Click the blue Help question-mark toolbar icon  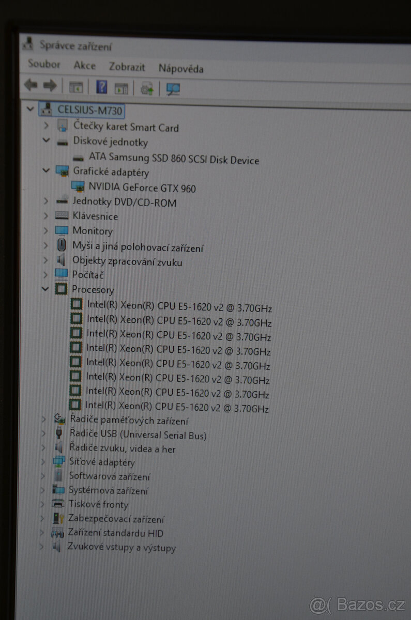[x=102, y=87]
